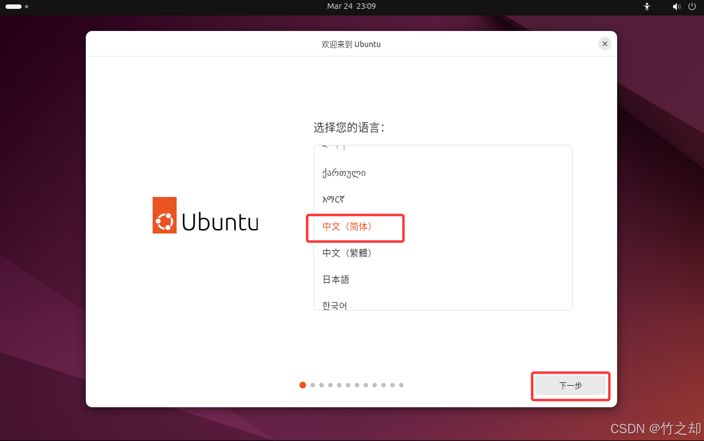Click the 下一步 button
Viewport: 704px width, 441px height.
[571, 386]
